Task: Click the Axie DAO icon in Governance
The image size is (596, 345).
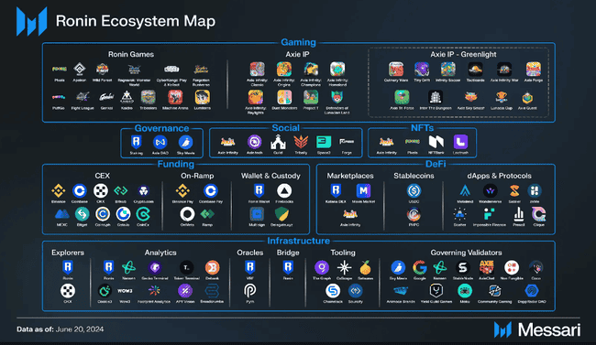Action: click(x=160, y=143)
